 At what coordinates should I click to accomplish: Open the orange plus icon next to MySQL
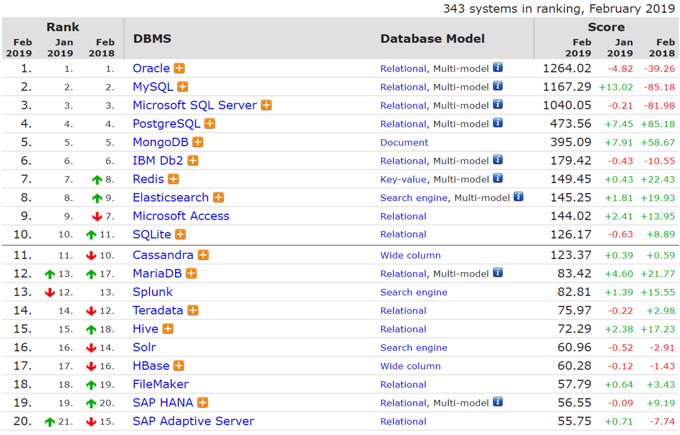(x=183, y=87)
